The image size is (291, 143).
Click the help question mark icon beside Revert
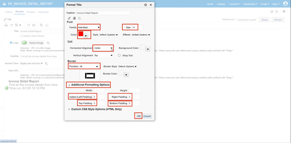pyautogui.click(x=284, y=12)
